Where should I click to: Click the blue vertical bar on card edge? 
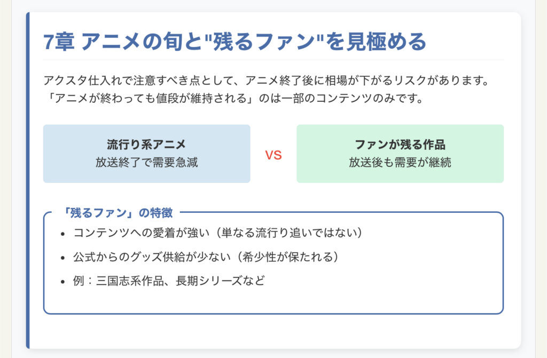pyautogui.click(x=28, y=180)
